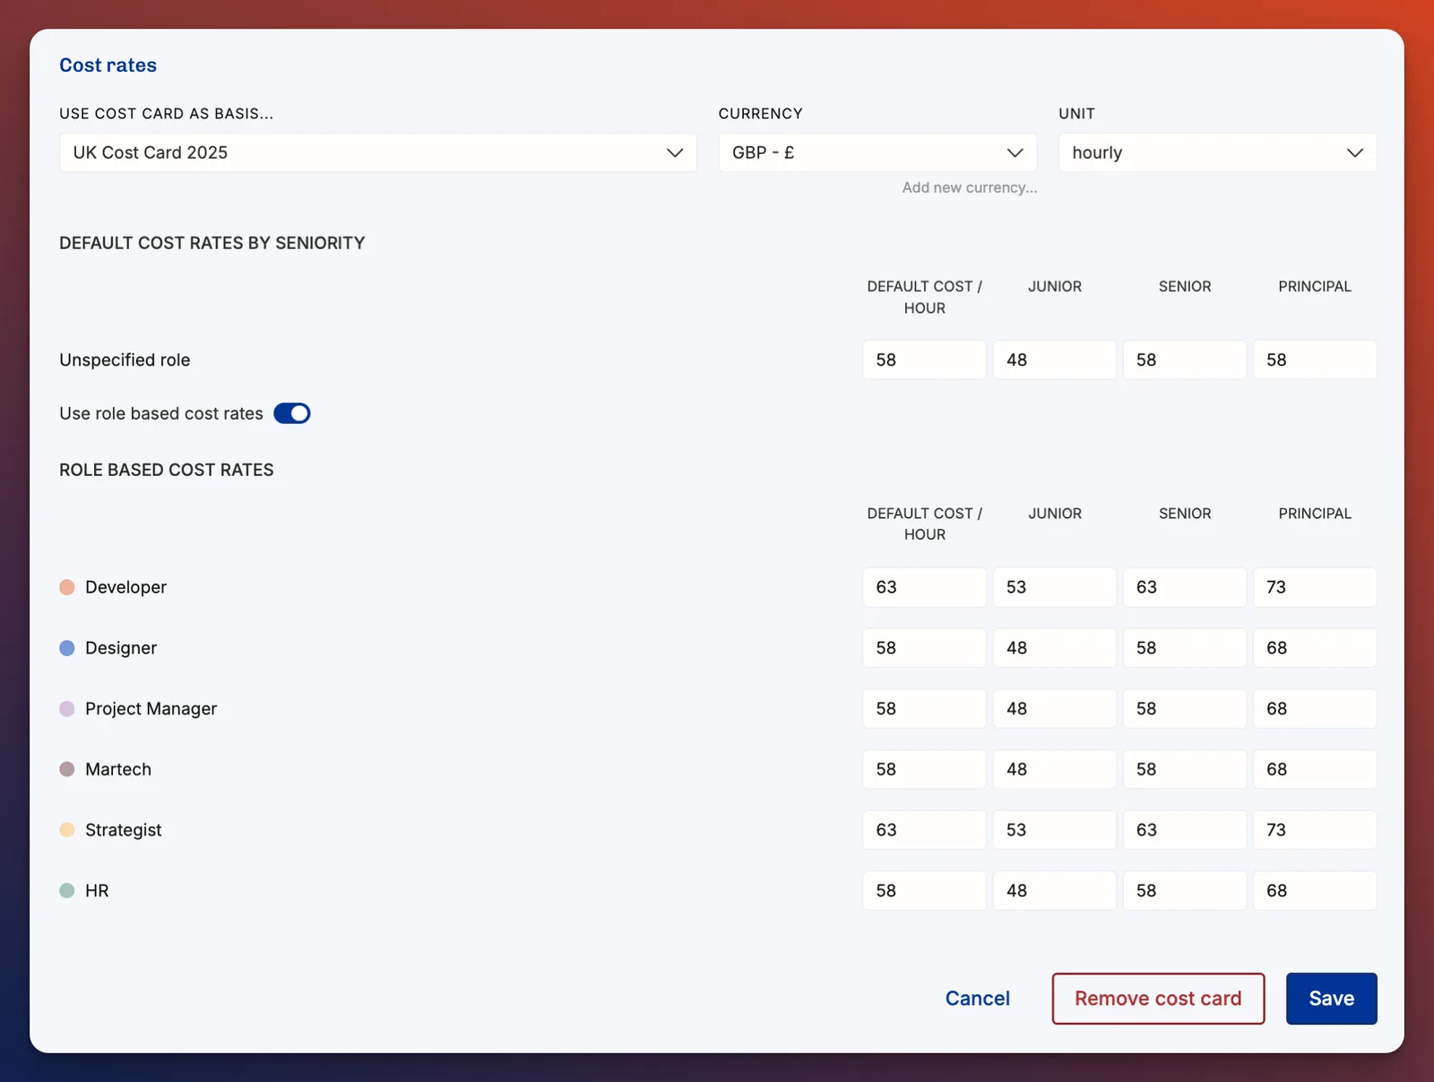Edit Developer Junior rate field
The image size is (1434, 1082).
(1055, 587)
